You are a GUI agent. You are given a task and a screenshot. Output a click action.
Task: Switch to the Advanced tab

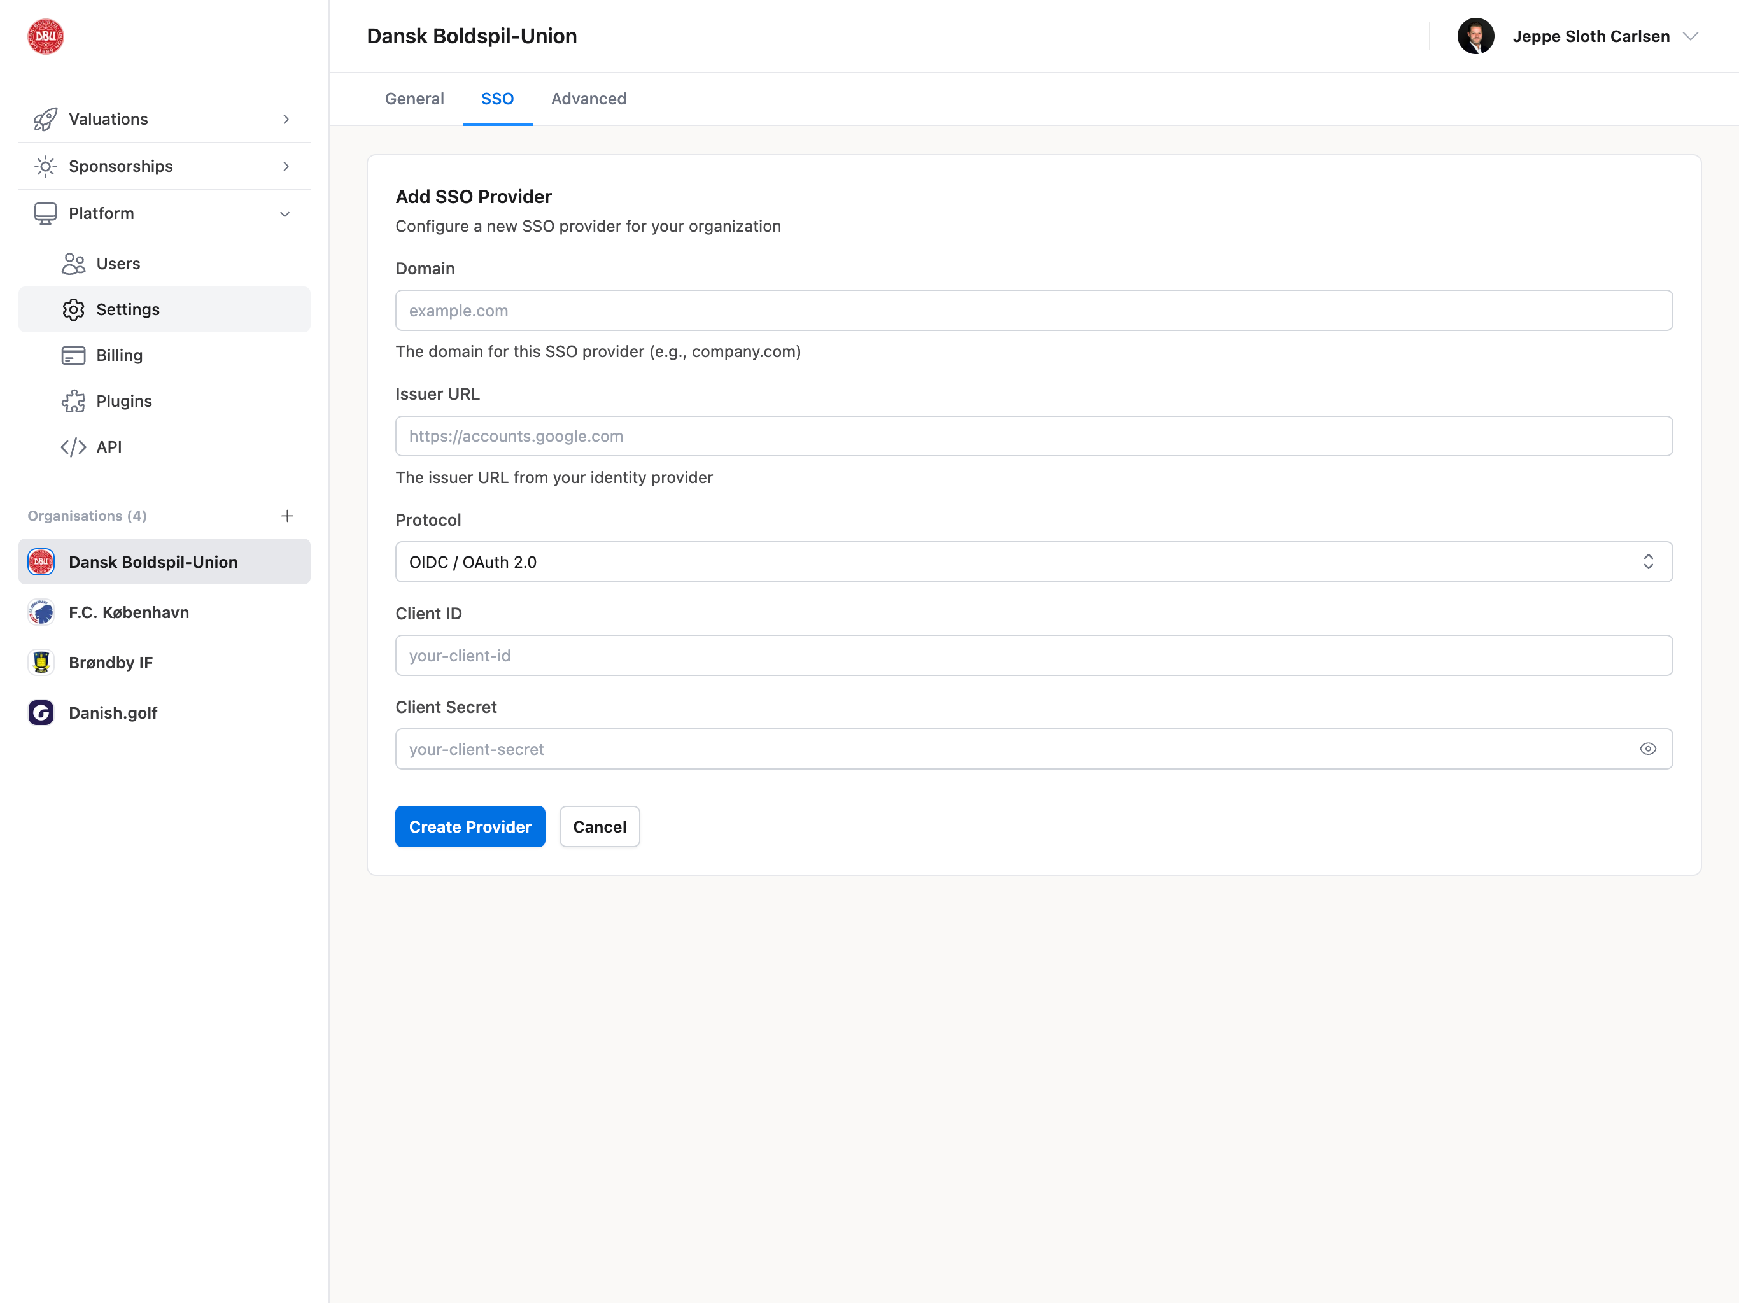pyautogui.click(x=588, y=99)
